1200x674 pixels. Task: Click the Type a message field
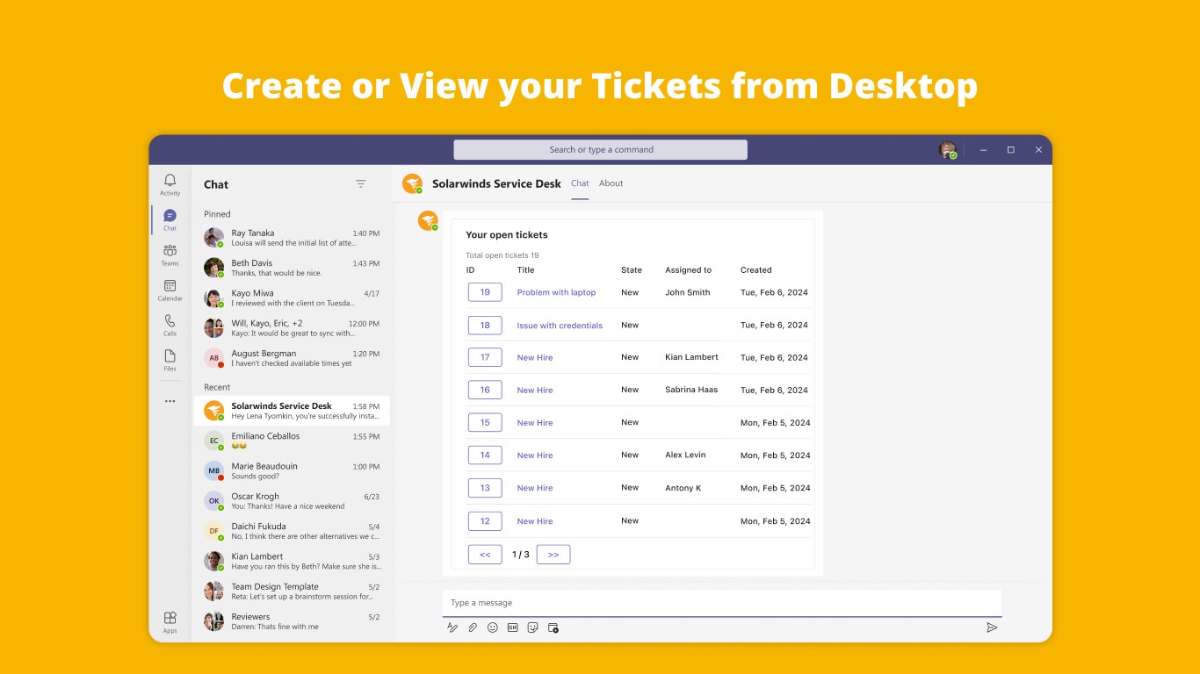click(x=722, y=603)
